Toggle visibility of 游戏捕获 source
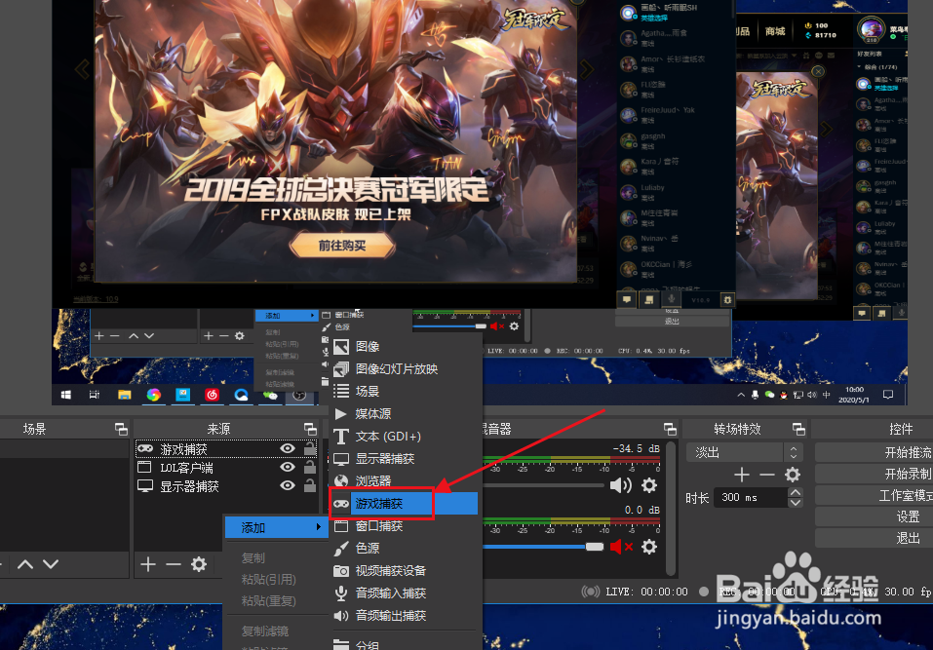This screenshot has width=933, height=650. pyautogui.click(x=288, y=449)
